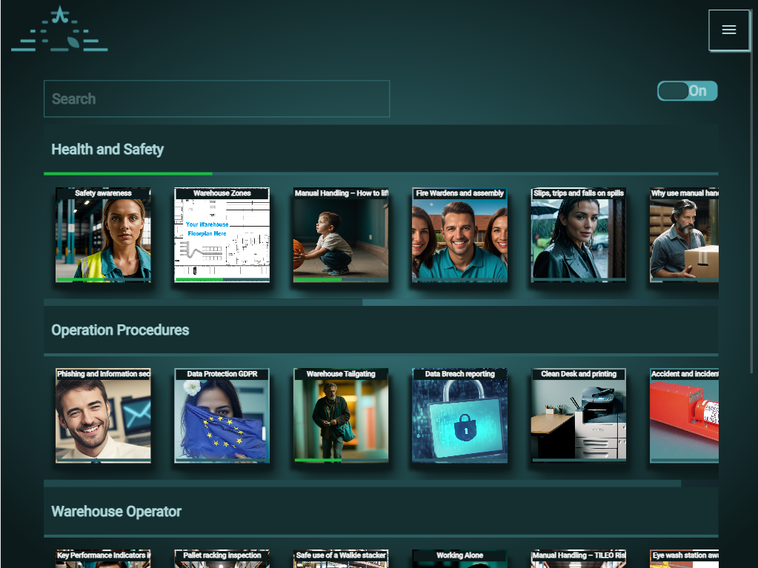Open Clean Desk and printing course
Image resolution: width=758 pixels, height=568 pixels.
tap(579, 415)
